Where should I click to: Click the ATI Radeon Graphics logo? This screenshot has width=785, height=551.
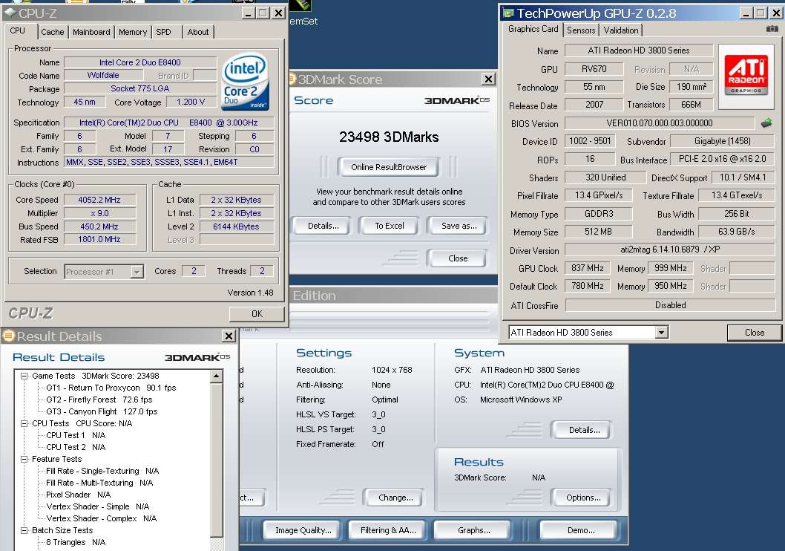tap(746, 76)
